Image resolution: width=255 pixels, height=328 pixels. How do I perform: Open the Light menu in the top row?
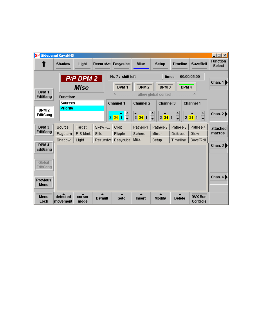coord(83,64)
